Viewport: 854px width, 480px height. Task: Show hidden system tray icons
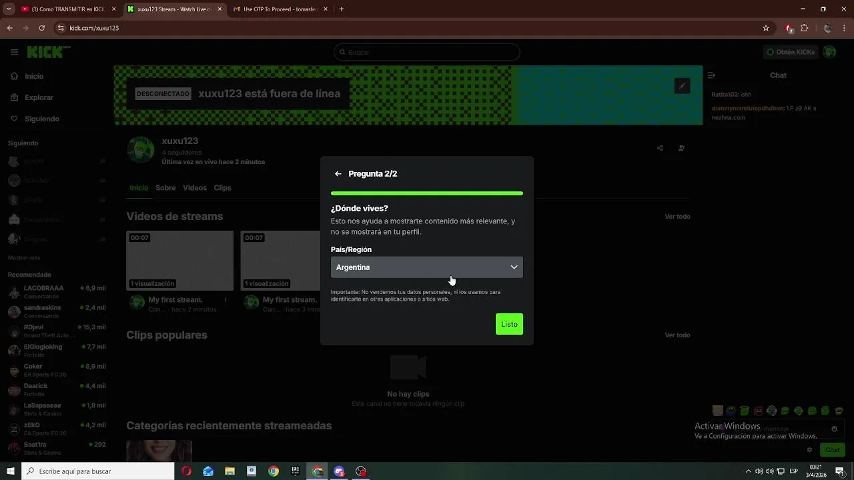pyautogui.click(x=748, y=471)
